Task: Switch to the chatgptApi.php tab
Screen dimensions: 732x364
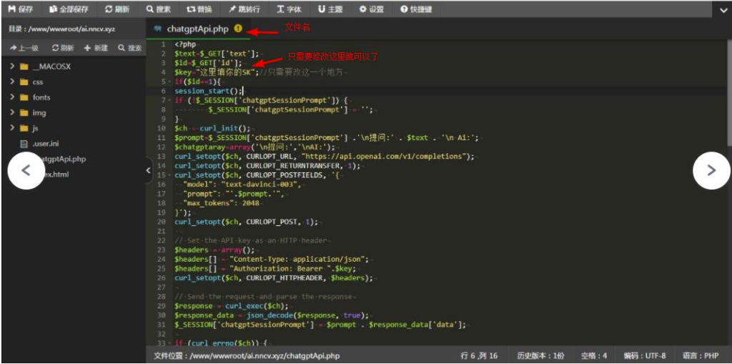Action: click(x=197, y=29)
